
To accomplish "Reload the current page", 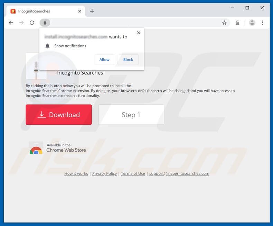I will click(x=32, y=23).
